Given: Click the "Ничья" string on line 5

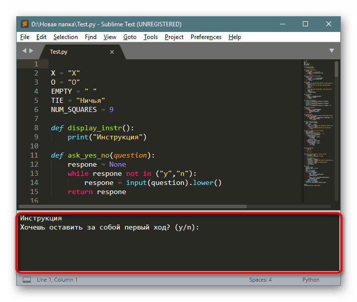Looking at the screenshot, I should click(x=91, y=101).
